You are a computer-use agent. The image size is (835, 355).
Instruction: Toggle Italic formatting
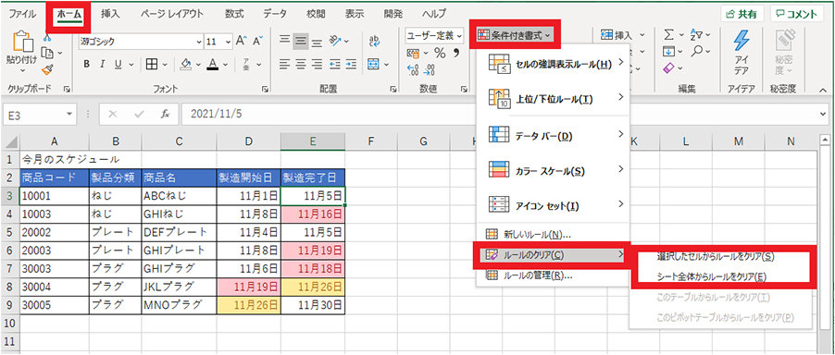(x=102, y=65)
